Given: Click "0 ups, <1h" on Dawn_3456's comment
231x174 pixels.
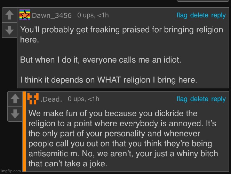Looking at the screenshot, I should pyautogui.click(x=93, y=15).
